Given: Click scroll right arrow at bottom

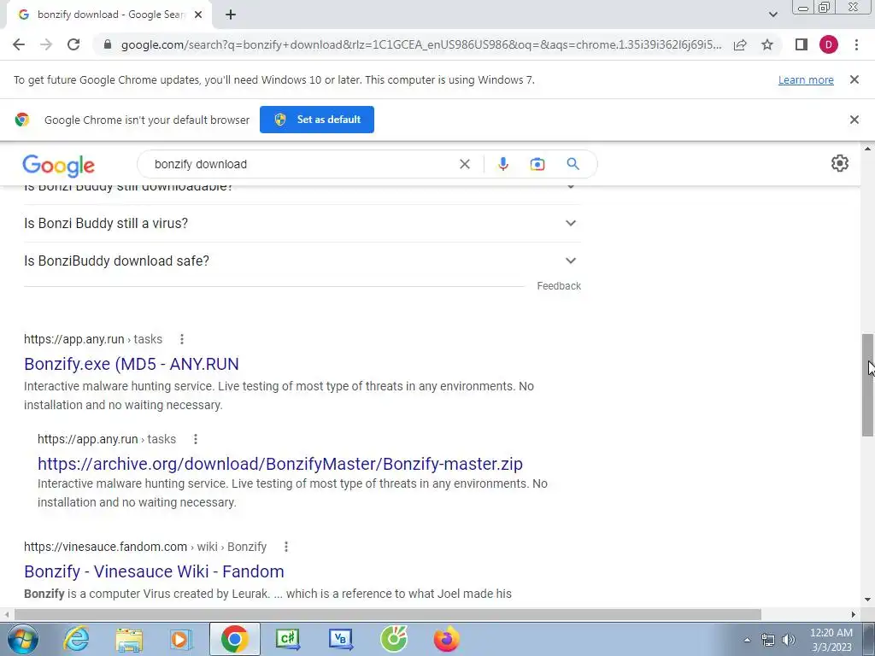Looking at the screenshot, I should click(854, 614).
